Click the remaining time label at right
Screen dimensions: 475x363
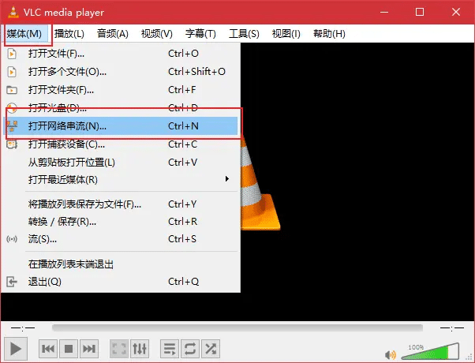(452, 327)
